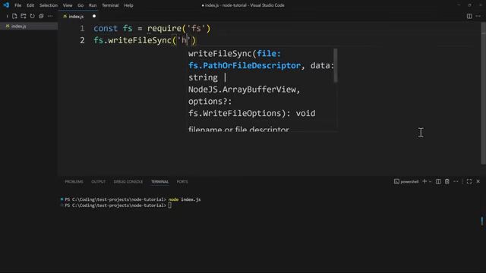Click the VS Code logo icon
Viewport: 486px width, 273px height.
[6, 5]
